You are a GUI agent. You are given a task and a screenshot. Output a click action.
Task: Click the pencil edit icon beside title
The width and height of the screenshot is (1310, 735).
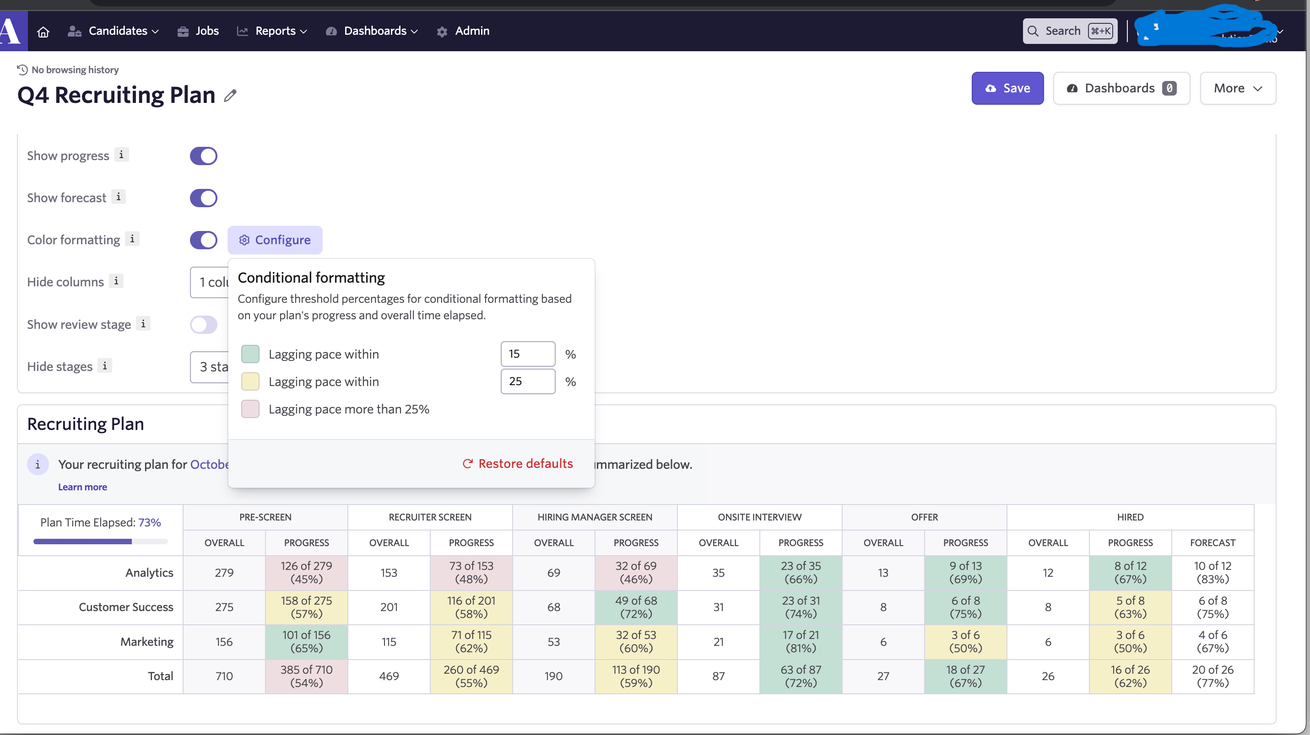click(230, 96)
